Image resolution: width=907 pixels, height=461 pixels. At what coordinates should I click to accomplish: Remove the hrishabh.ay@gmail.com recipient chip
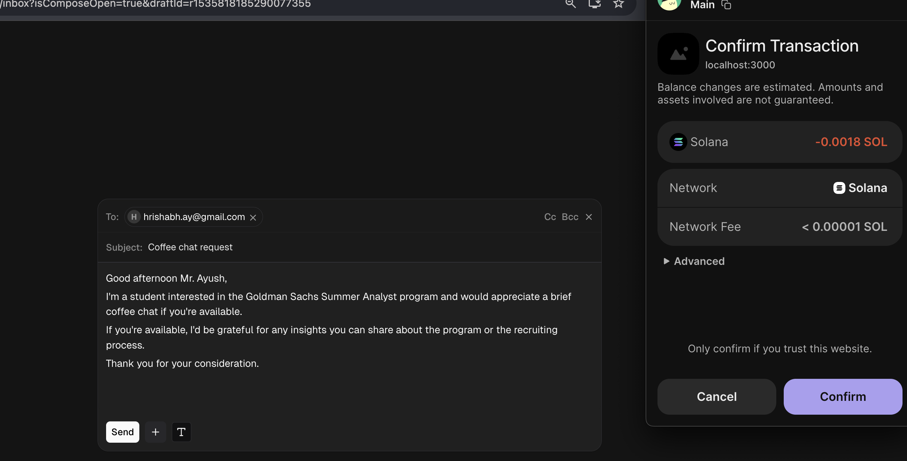tap(253, 217)
